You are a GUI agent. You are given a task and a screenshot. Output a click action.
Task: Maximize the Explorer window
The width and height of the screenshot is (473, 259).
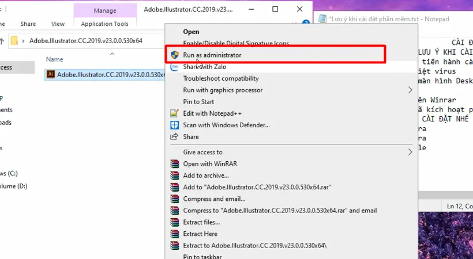point(275,9)
